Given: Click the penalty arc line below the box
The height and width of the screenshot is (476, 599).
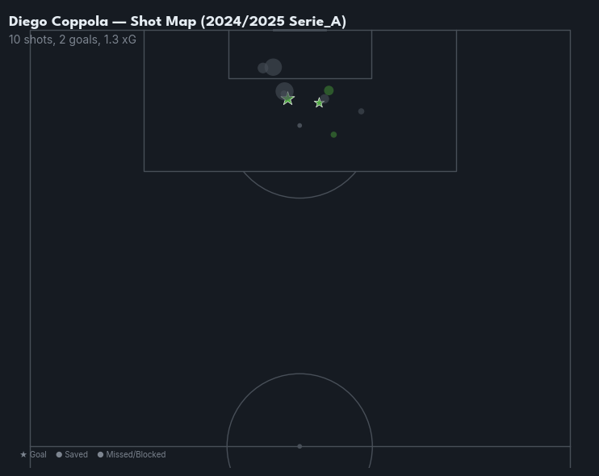Looking at the screenshot, I should (x=299, y=198).
